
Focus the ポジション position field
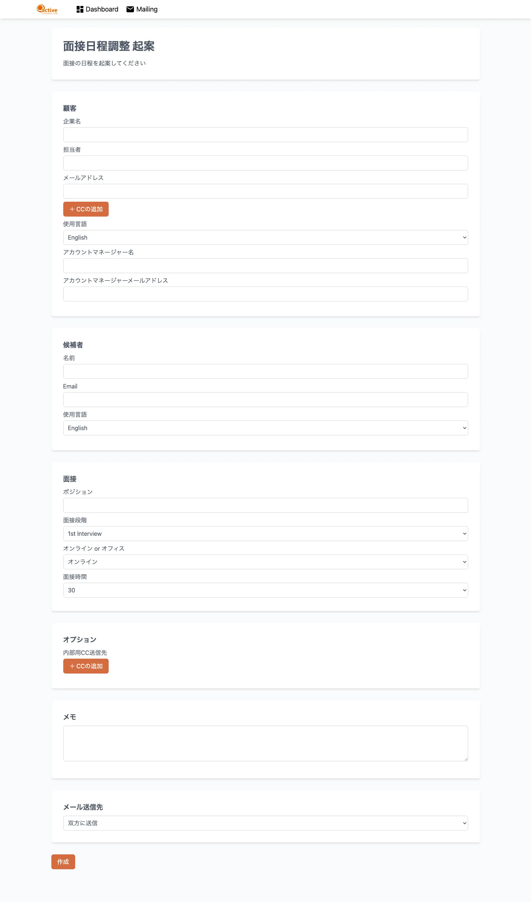[x=265, y=505]
